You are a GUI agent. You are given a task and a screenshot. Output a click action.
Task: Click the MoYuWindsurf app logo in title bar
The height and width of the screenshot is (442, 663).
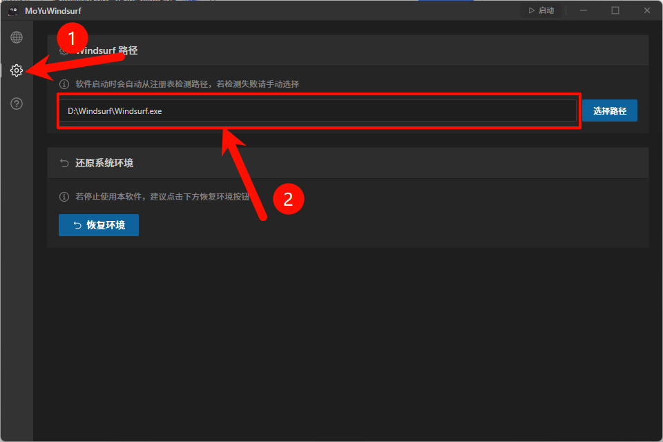[x=12, y=10]
